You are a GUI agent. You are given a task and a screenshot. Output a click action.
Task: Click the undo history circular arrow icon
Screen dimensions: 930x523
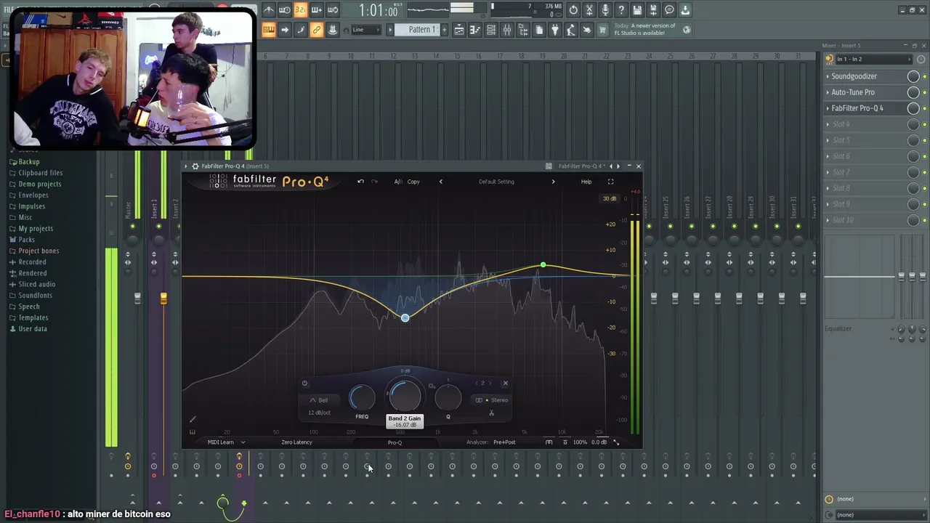[x=573, y=9]
